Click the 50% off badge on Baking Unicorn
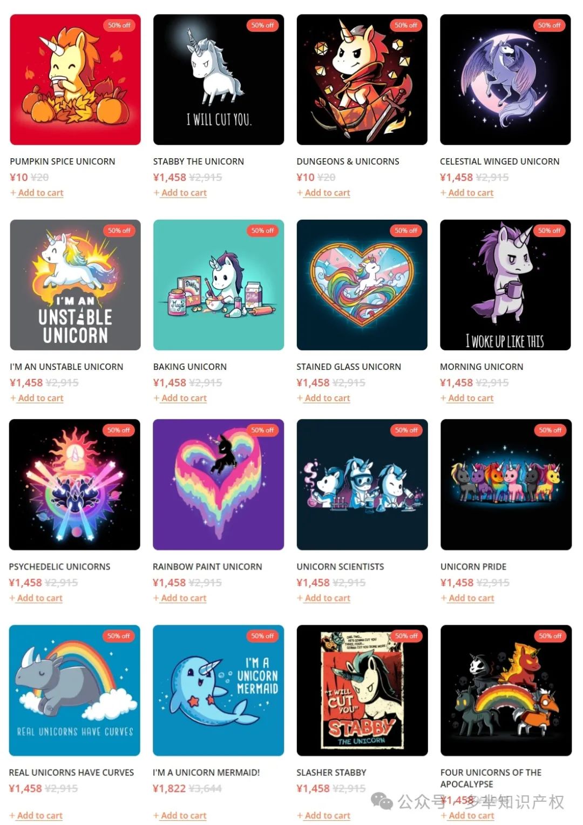The height and width of the screenshot is (825, 583). click(x=263, y=231)
